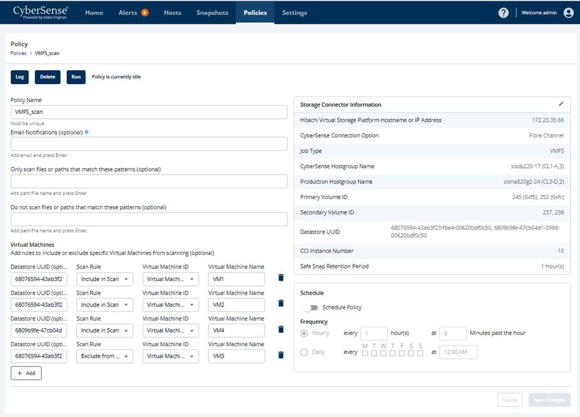Click the Log button
This screenshot has width=580, height=417.
[20, 77]
